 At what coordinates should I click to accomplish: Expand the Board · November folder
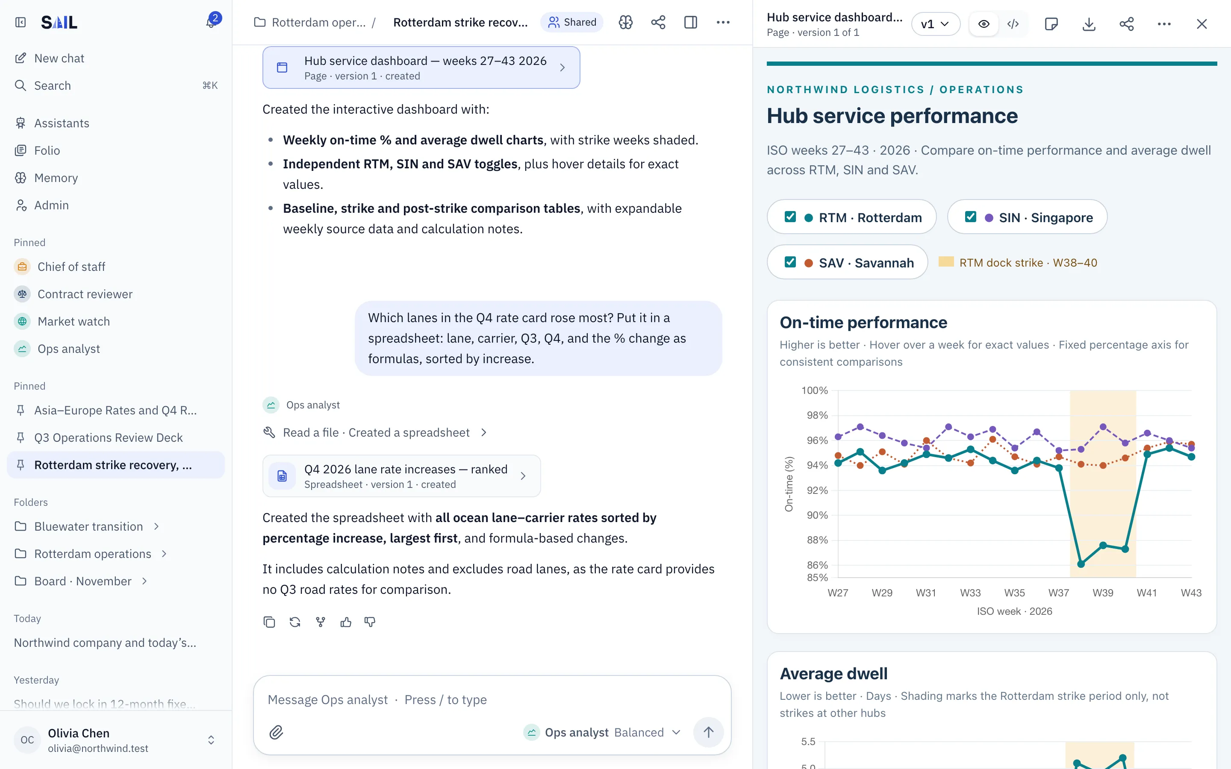pyautogui.click(x=144, y=581)
